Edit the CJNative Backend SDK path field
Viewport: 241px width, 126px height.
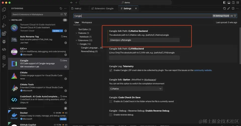tap(144, 40)
